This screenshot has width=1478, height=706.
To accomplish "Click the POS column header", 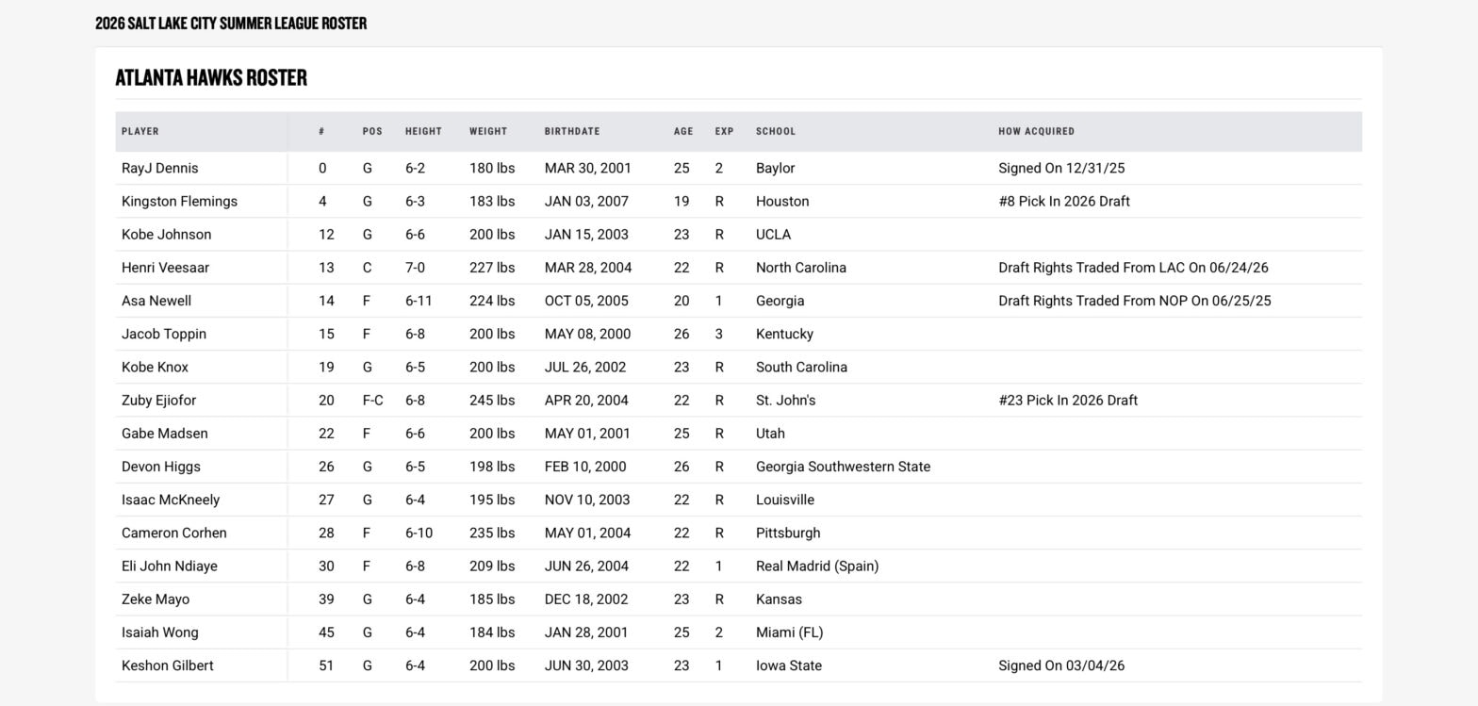I will 372,131.
